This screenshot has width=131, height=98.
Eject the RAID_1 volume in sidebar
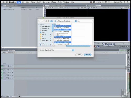point(51,38)
